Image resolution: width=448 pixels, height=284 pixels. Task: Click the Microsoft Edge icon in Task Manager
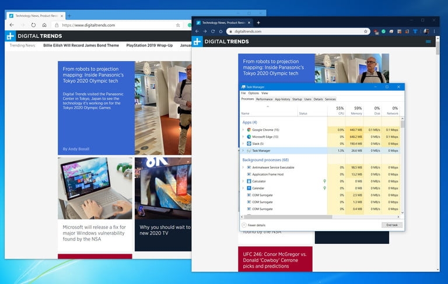249,137
